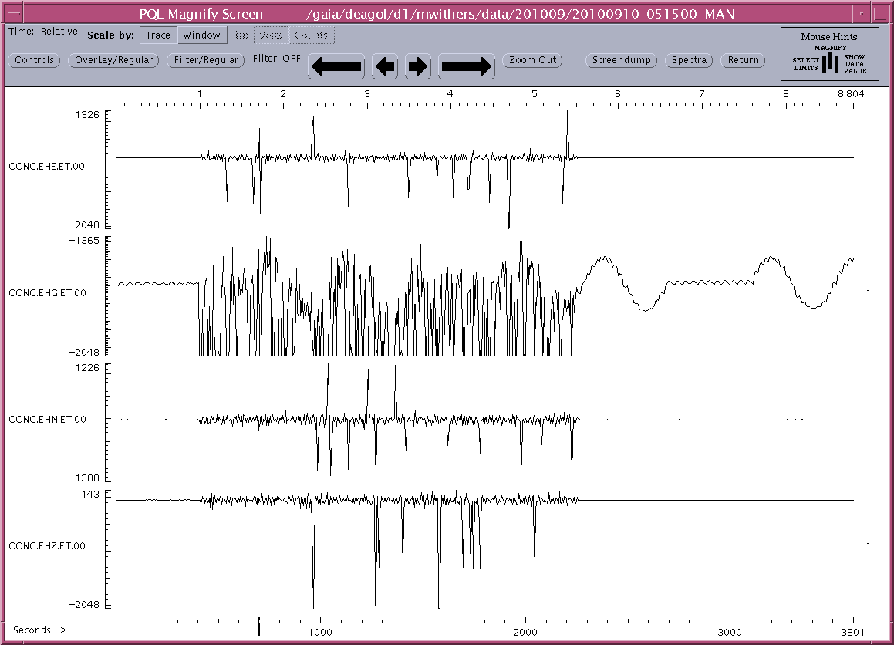This screenshot has width=894, height=645.
Task: Click the large right arrow to page forward
Action: [467, 66]
